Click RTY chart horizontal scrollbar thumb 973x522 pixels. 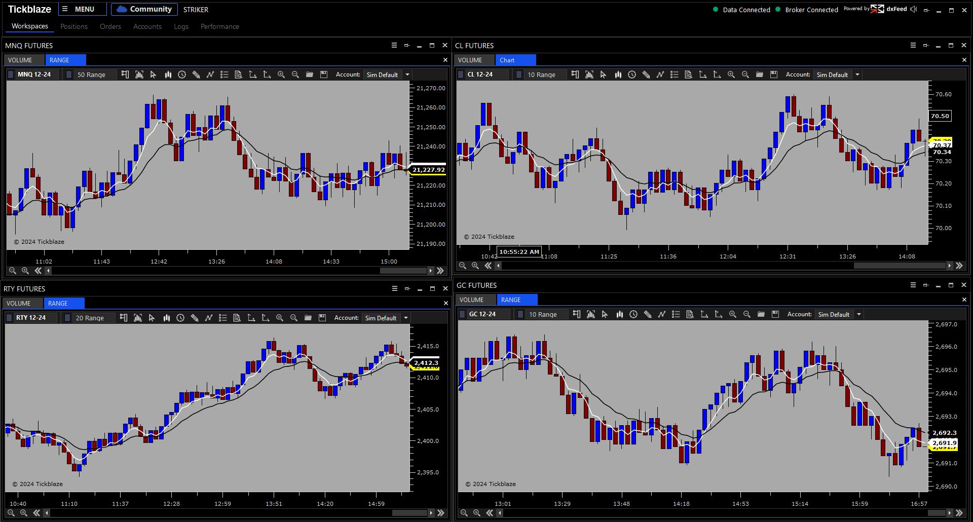[x=409, y=513]
